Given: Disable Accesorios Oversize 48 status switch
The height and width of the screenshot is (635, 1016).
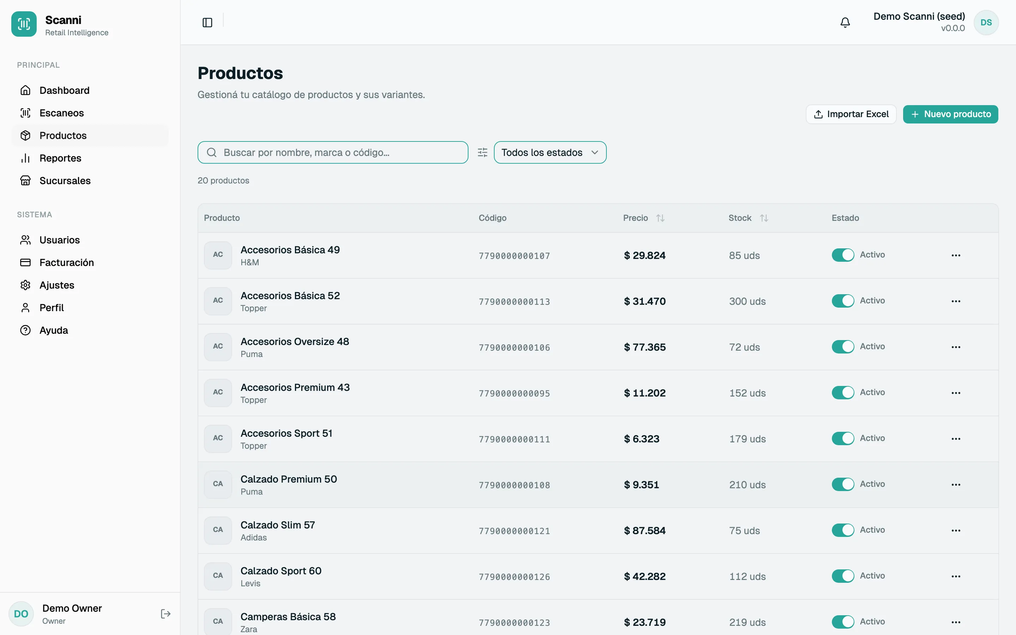Looking at the screenshot, I should (842, 346).
